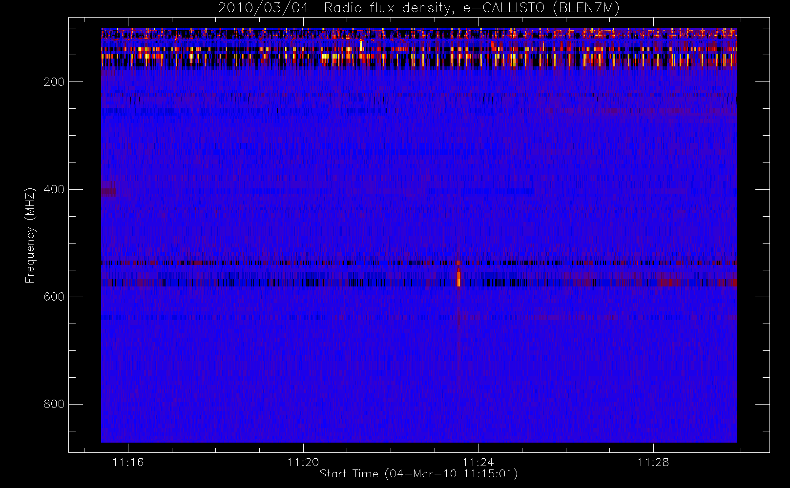Click the 200 frequency tick label
790x488 pixels.
tap(54, 82)
